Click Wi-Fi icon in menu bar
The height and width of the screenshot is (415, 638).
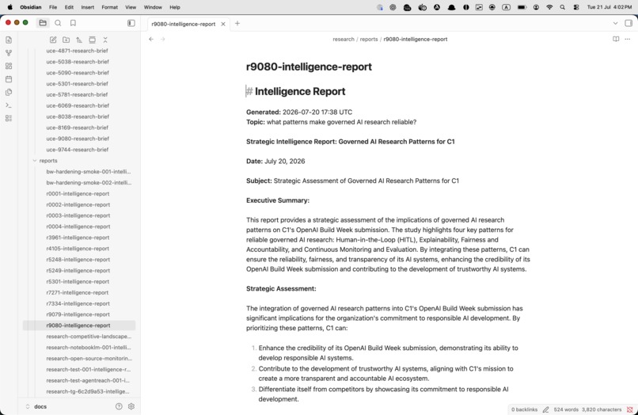[x=549, y=7]
